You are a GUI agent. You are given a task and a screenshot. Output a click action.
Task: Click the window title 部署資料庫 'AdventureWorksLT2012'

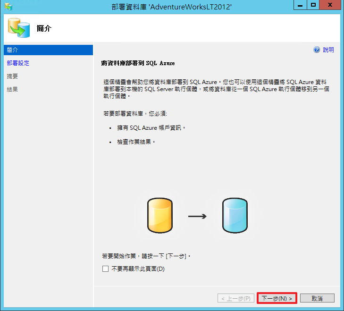pos(172,7)
